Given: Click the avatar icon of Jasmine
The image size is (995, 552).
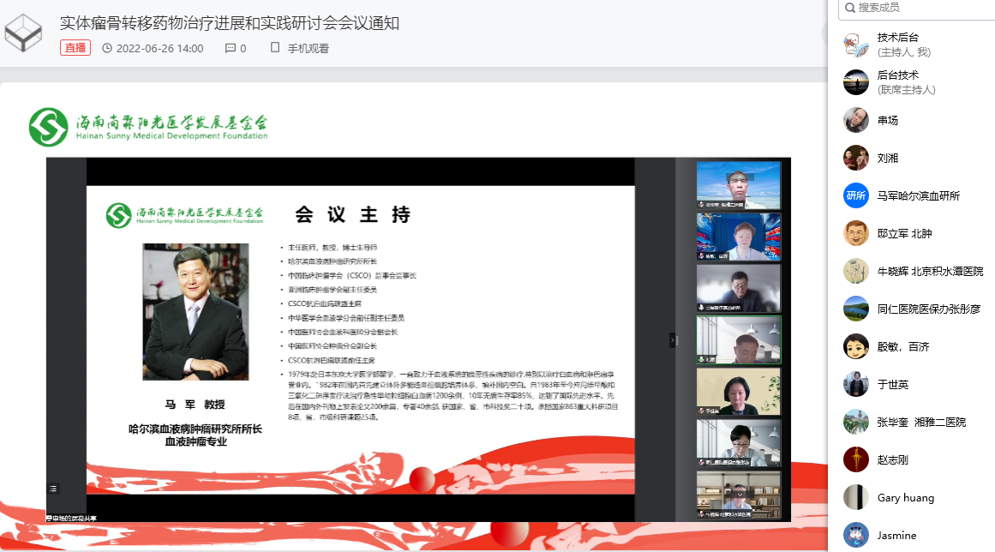Looking at the screenshot, I should coord(856,535).
